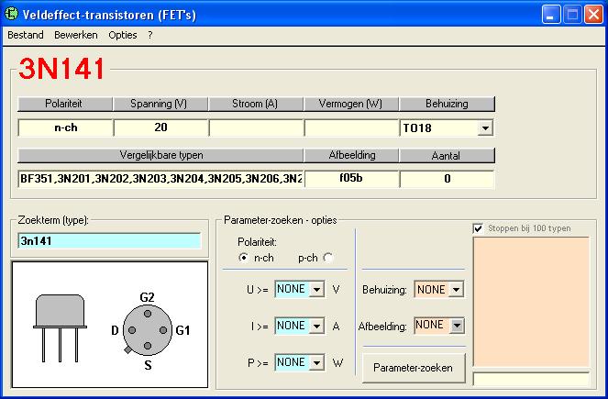Click the Spanning (V) column header

160,104
